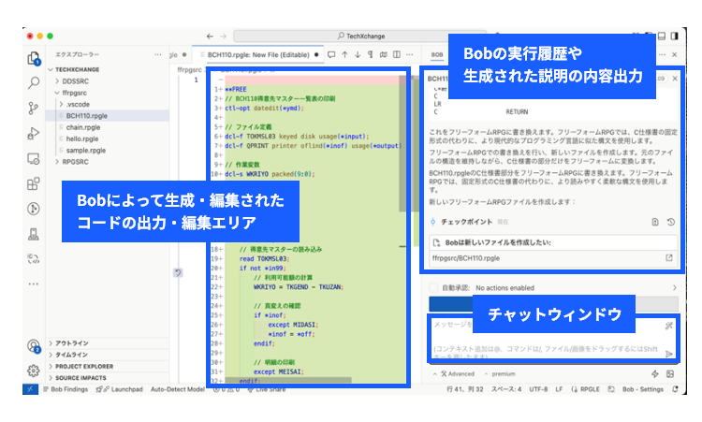Viewport: 702px width, 422px height.
Task: Expand auto-approve options chevron
Action: 675,288
